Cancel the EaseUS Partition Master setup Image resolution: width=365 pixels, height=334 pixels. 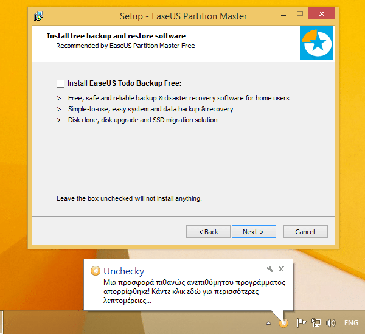[305, 232]
